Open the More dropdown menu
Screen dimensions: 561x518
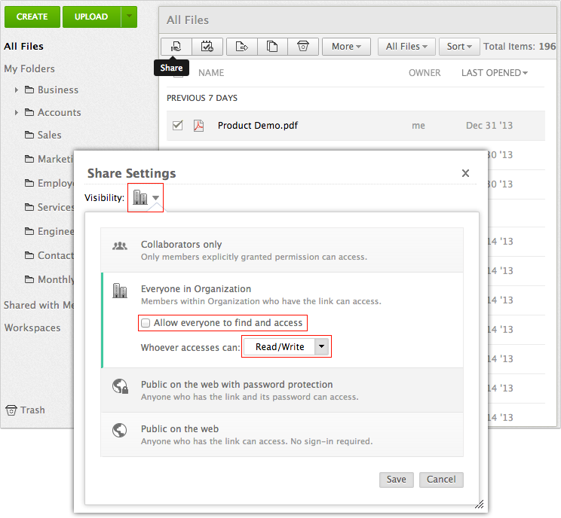click(x=346, y=47)
